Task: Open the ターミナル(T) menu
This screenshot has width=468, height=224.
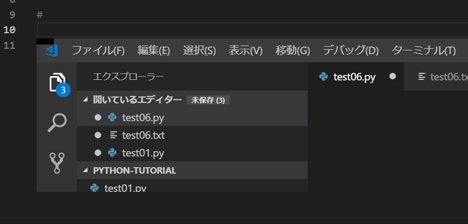Action: 423,50
